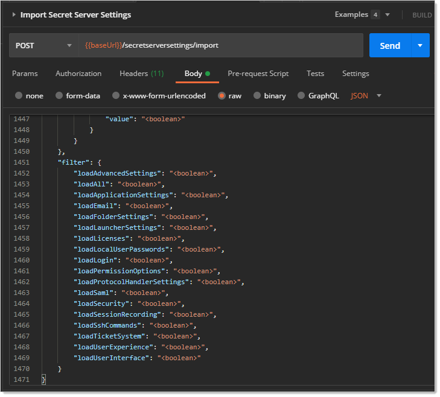Collapse the Import Secret Server Settings request title
Viewport: 440px width, 397px height.
pos(14,14)
